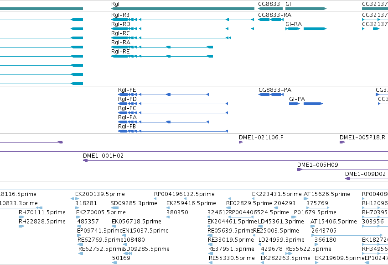Click the RE25003.5prime EST label
The height and width of the screenshot is (265, 388).
pyautogui.click(x=276, y=231)
